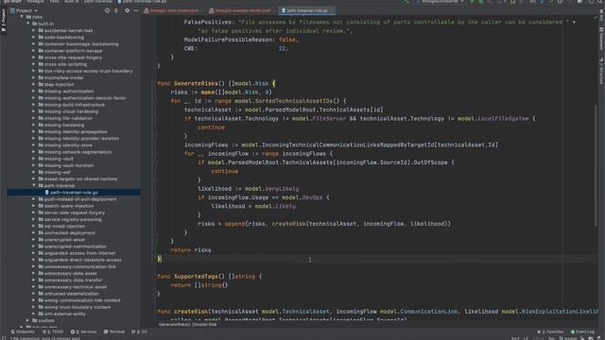Open the Terminal tool window
The width and height of the screenshot is (605, 340).
(114, 331)
